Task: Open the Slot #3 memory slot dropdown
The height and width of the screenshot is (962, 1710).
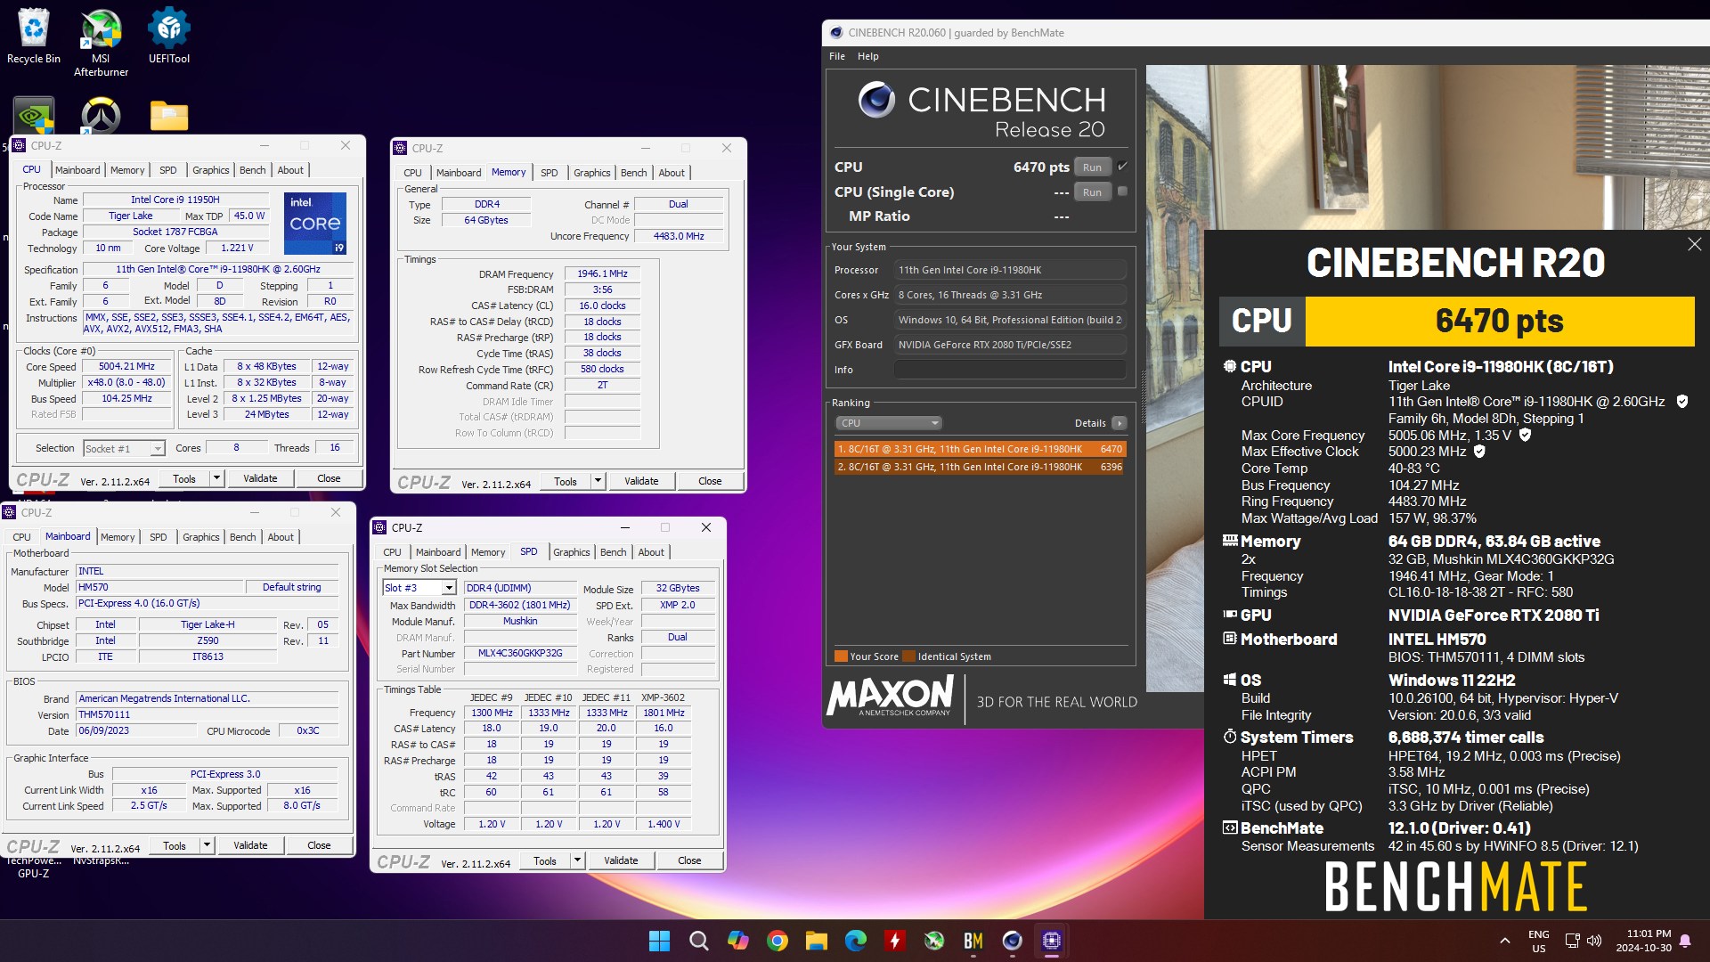Action: (419, 588)
